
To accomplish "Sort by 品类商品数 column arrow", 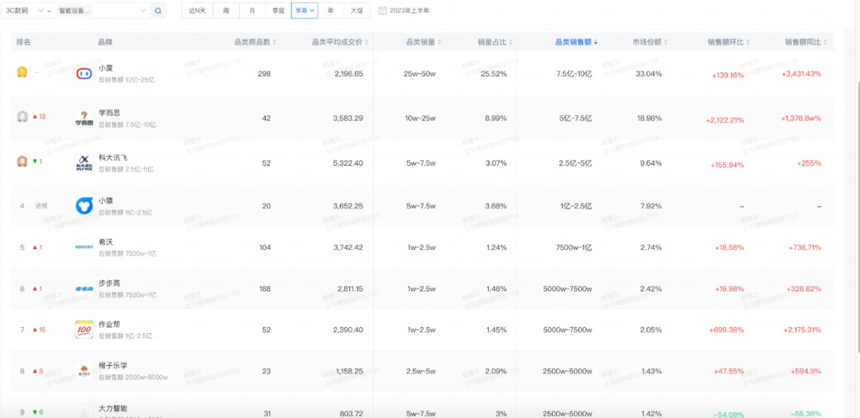I will coord(275,42).
